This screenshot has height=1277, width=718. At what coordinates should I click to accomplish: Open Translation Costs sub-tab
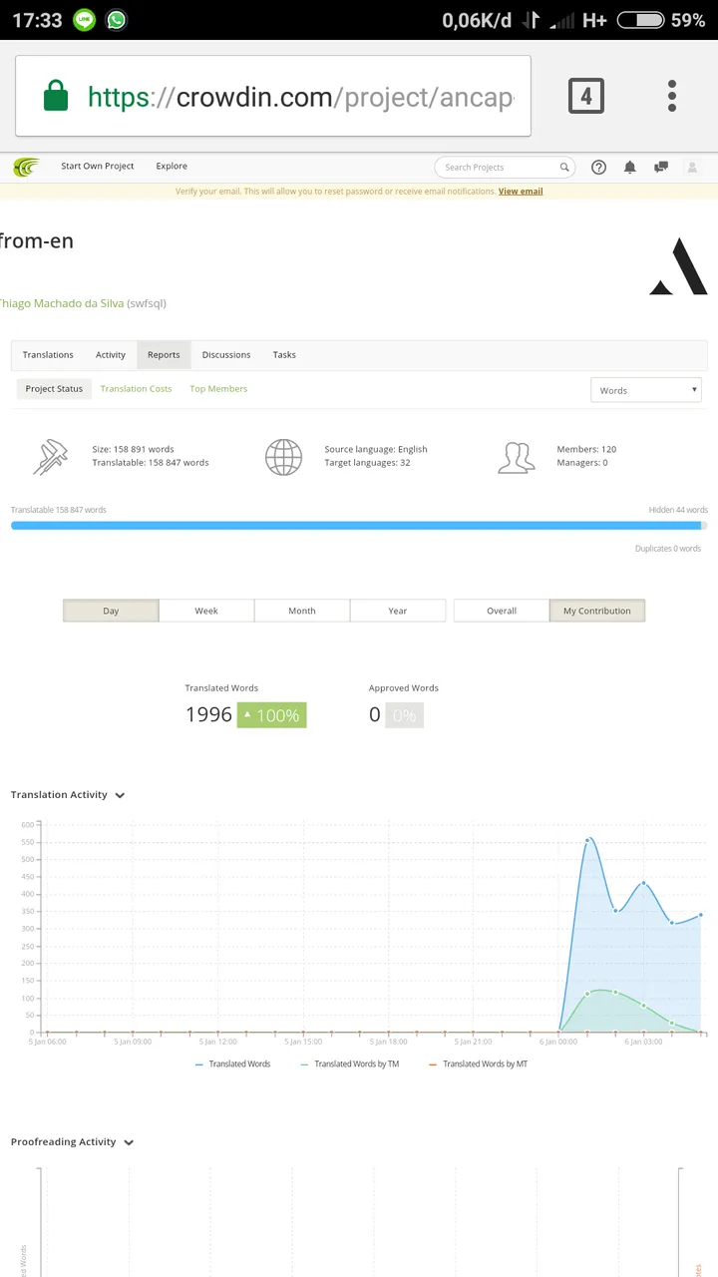click(136, 388)
